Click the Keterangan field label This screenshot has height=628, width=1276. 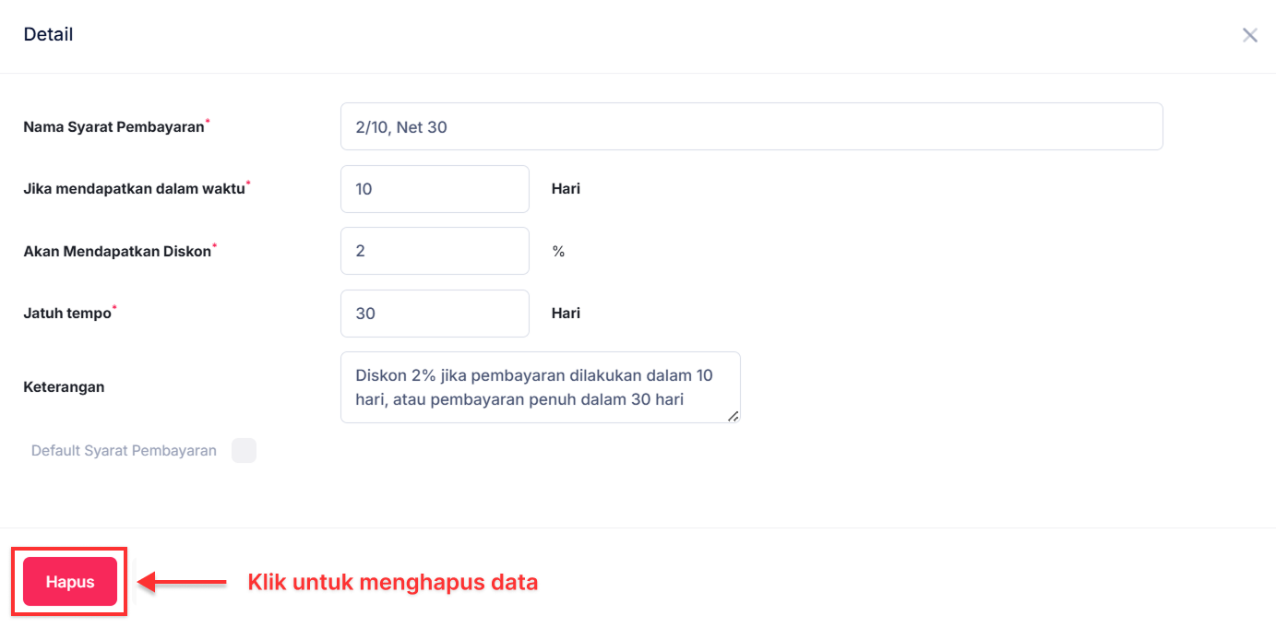click(x=63, y=386)
